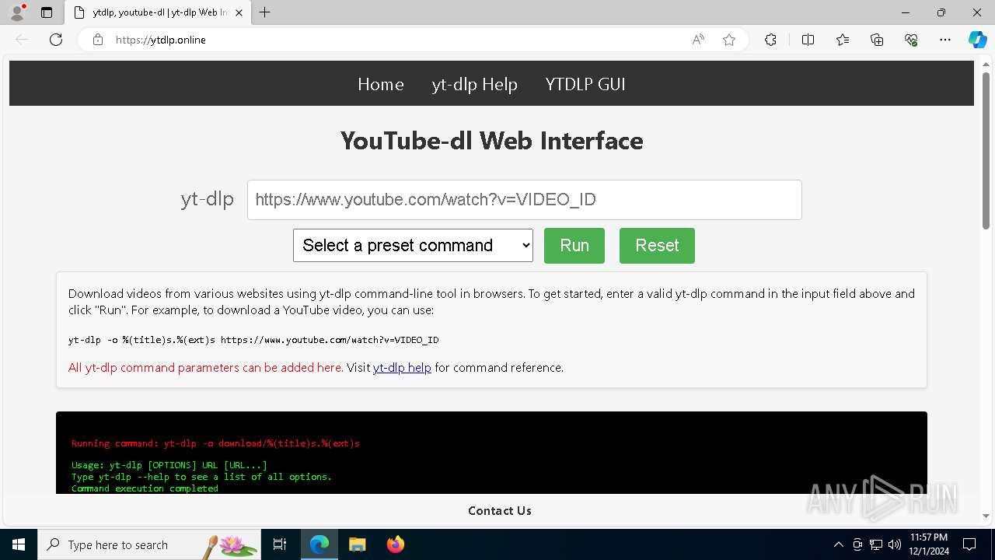Viewport: 995px width, 560px height.
Task: Go back with the browser back arrow
Action: coord(22,40)
